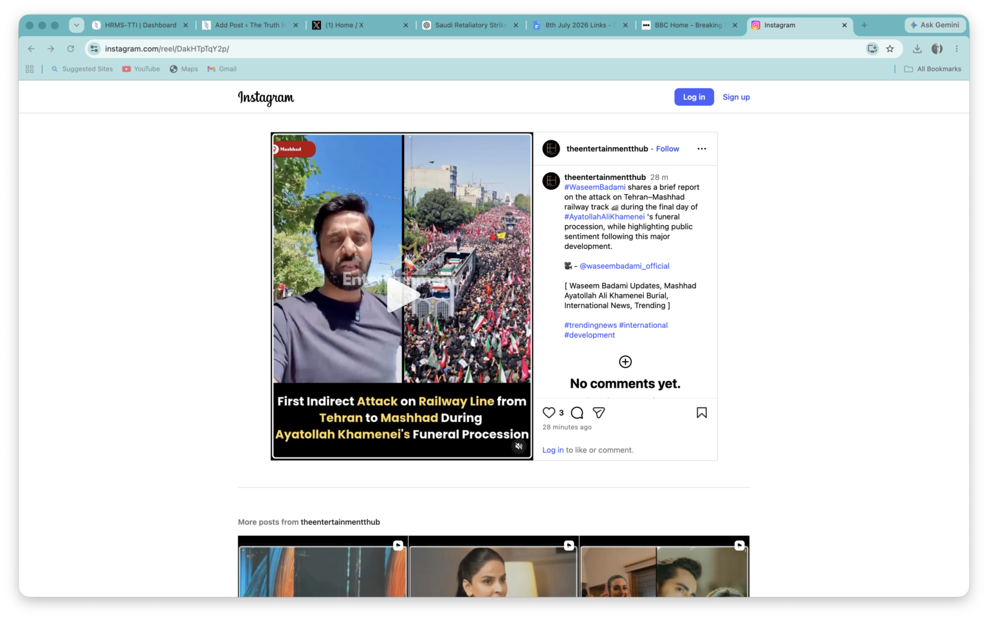The image size is (988, 620).
Task: Reload the Instagram page
Action: [x=71, y=49]
